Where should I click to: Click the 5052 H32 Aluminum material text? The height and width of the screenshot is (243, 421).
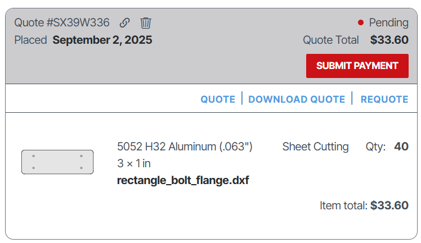tap(185, 146)
